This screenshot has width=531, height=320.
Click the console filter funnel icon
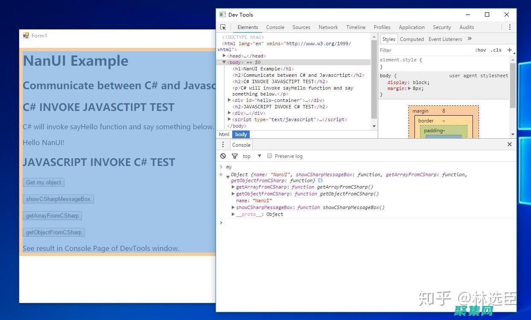pyautogui.click(x=234, y=156)
